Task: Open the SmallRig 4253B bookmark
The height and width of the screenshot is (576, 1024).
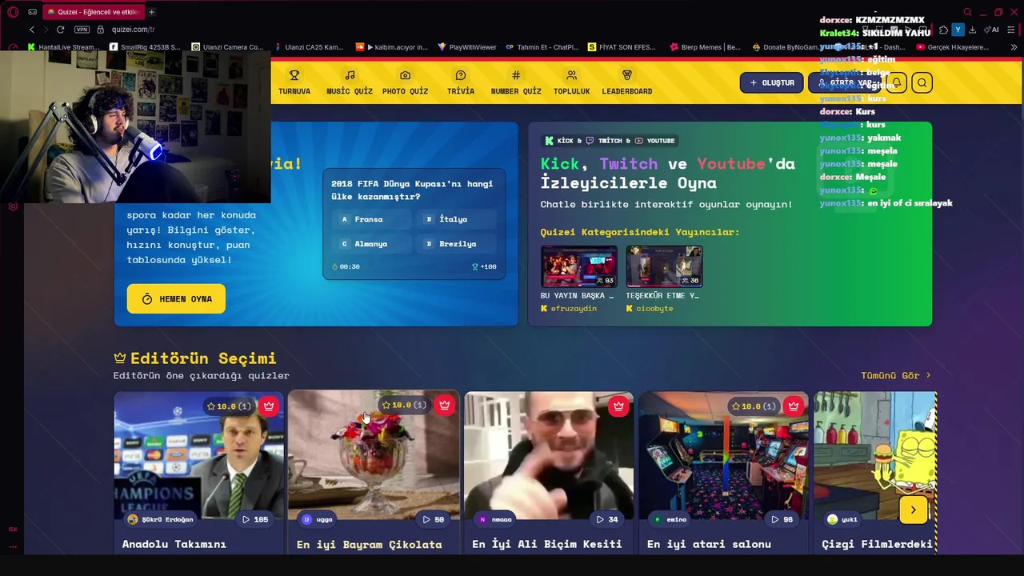Action: [145, 47]
